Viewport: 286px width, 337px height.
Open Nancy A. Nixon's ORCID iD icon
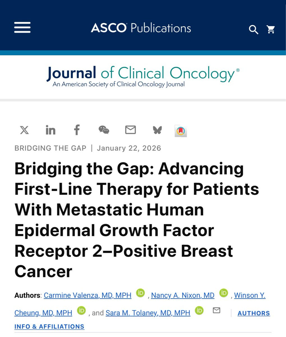pyautogui.click(x=223, y=293)
